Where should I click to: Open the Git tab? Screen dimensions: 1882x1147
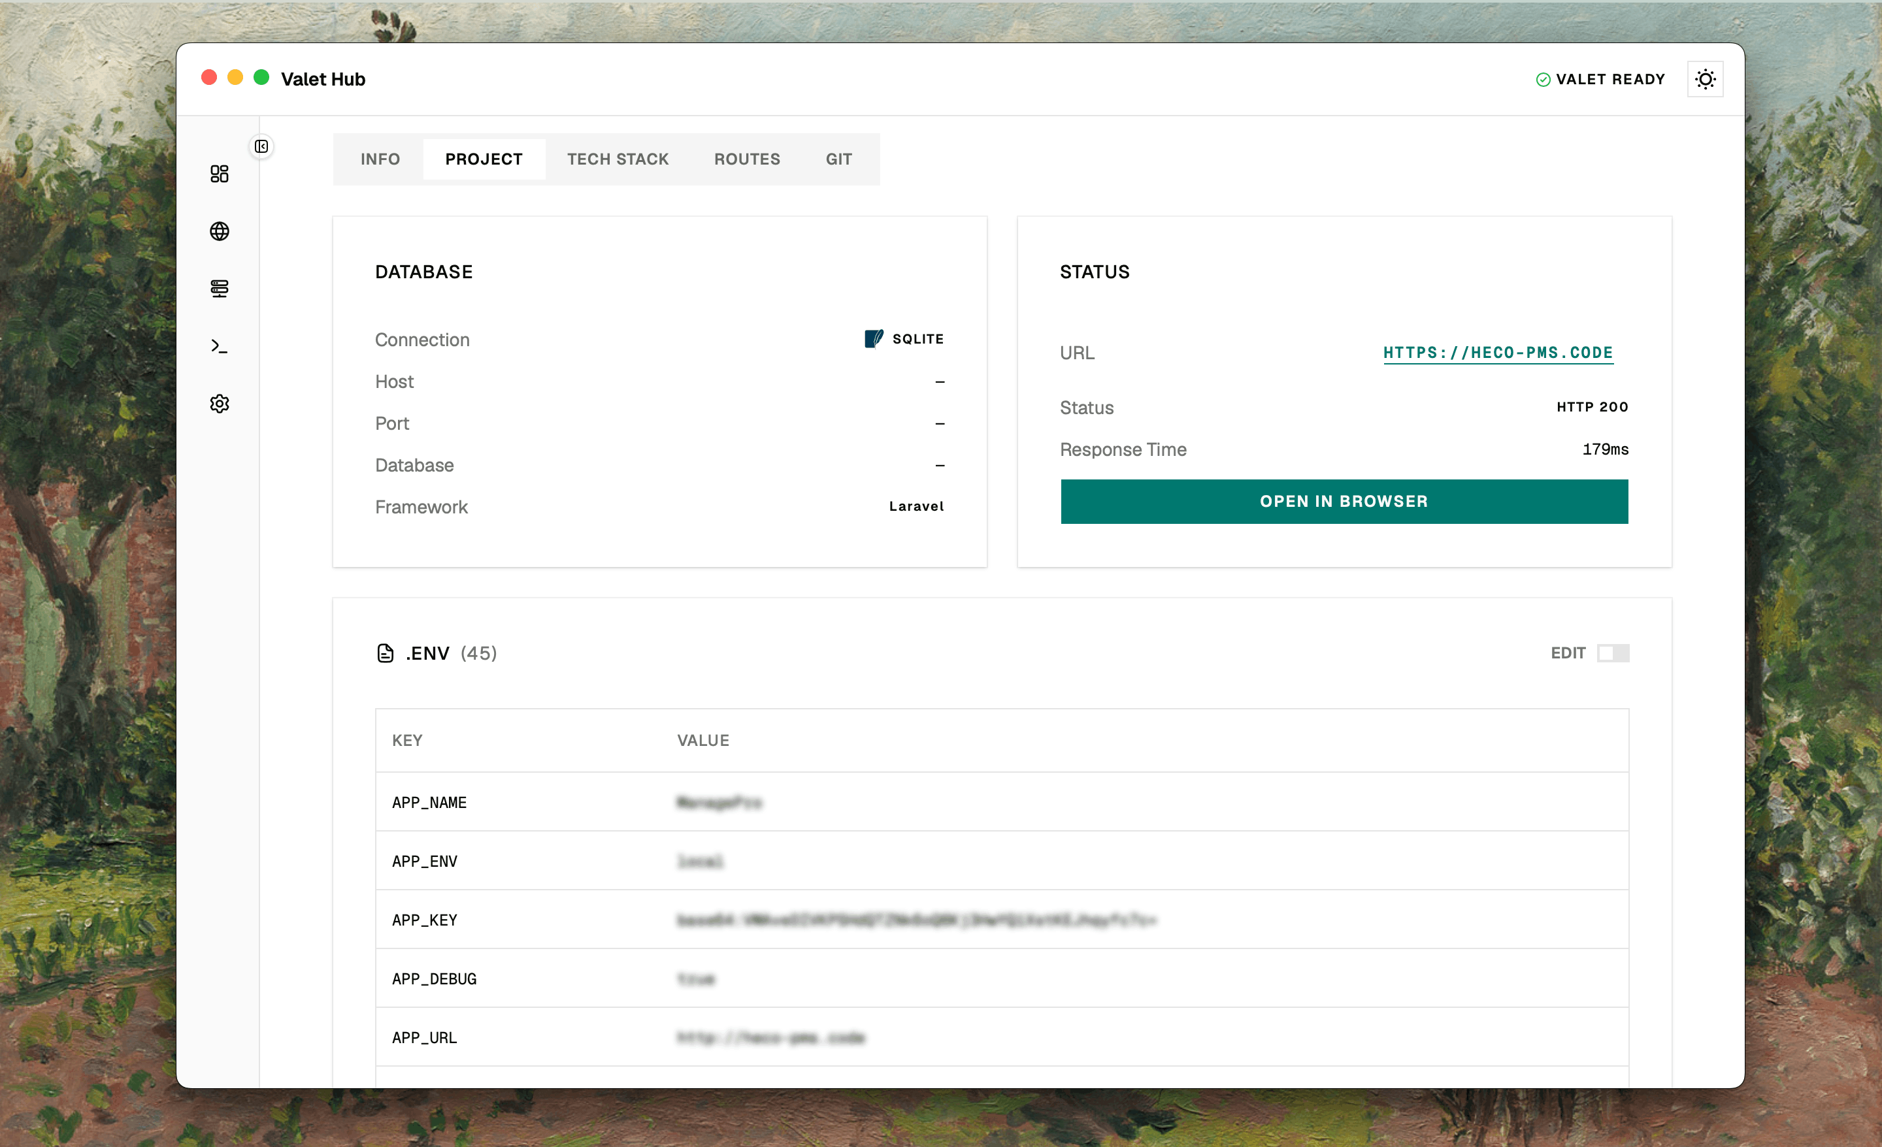[x=838, y=159]
